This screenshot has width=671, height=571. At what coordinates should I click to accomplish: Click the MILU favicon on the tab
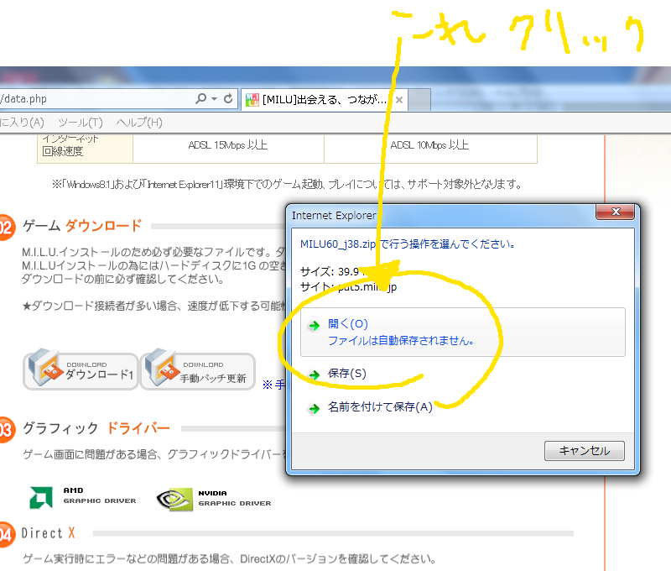(252, 100)
